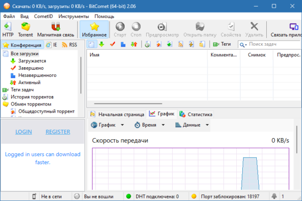This screenshot has width=302, height=201.
Task: Filter completed tasks red checkmark icon
Action: [113, 44]
